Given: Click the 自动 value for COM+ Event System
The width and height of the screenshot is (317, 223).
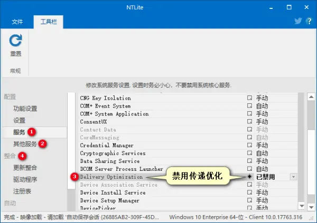Looking at the screenshot, I should (x=262, y=106).
